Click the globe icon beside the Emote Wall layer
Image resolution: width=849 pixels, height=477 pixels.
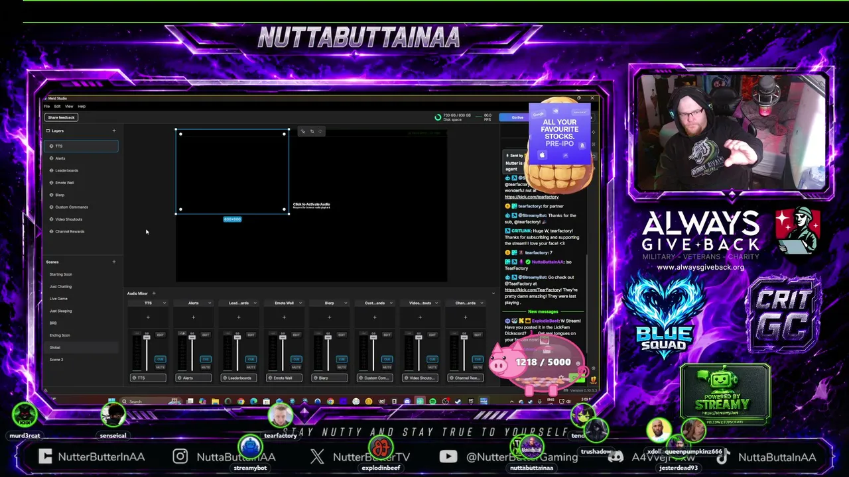tap(51, 182)
